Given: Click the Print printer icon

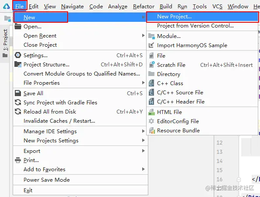Looking at the screenshot, I should click(x=18, y=160).
